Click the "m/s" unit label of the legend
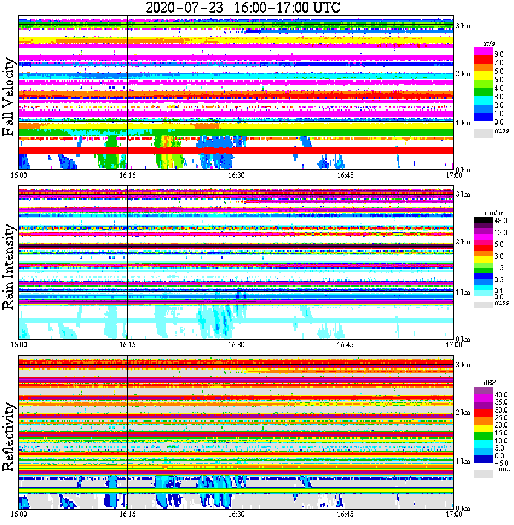The width and height of the screenshot is (514, 525). pyautogui.click(x=489, y=44)
